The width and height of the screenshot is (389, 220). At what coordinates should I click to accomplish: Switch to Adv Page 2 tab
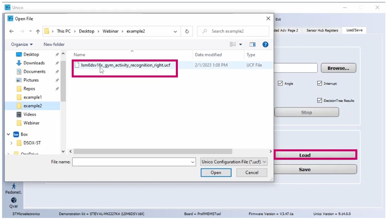point(287,30)
